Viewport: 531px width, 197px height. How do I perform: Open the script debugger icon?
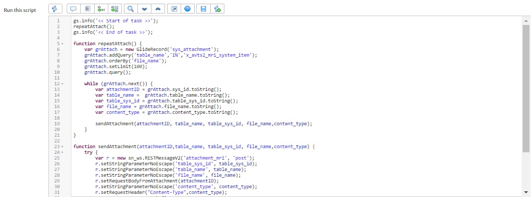[218, 9]
